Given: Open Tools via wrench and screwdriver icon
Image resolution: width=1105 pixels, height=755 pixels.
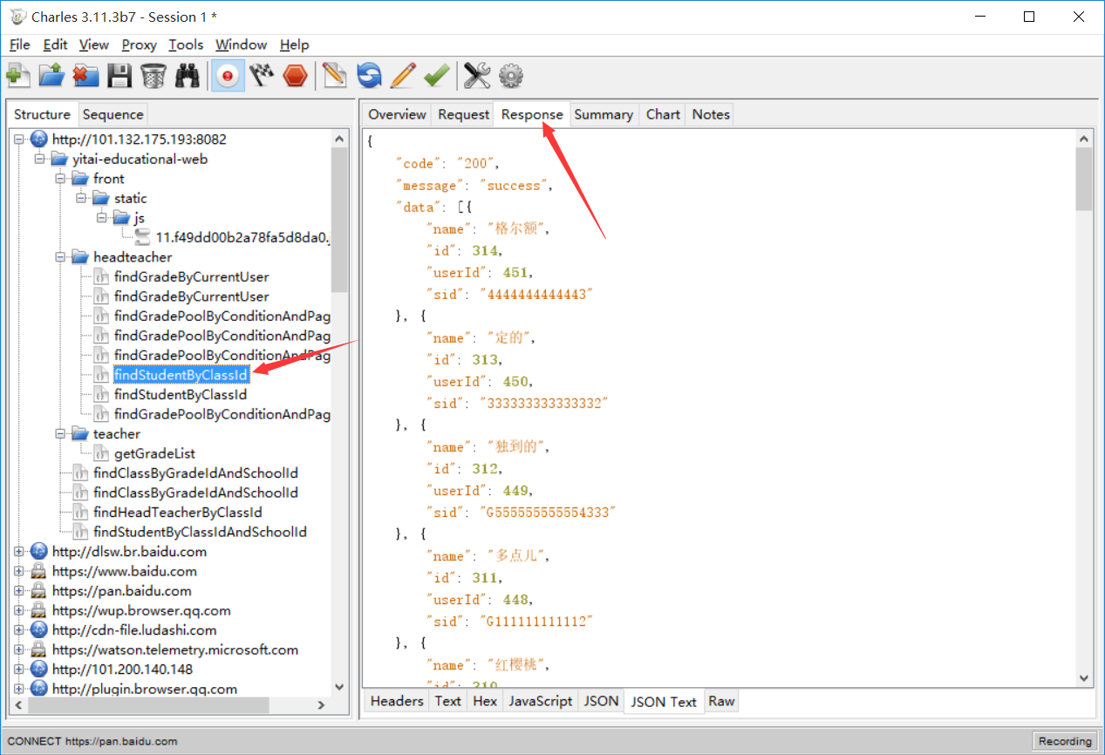Looking at the screenshot, I should tap(477, 75).
